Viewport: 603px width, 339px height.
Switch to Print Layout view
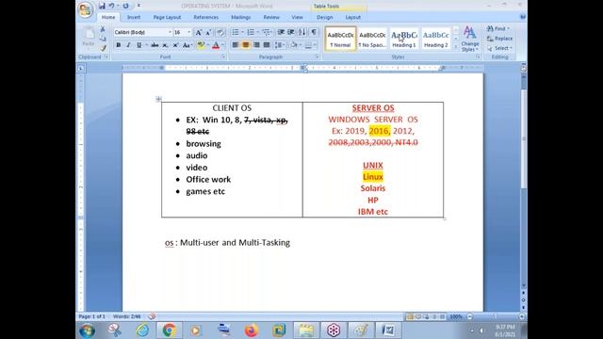410,316
